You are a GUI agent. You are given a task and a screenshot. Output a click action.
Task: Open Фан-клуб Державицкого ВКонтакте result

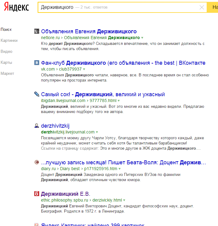point(123,63)
